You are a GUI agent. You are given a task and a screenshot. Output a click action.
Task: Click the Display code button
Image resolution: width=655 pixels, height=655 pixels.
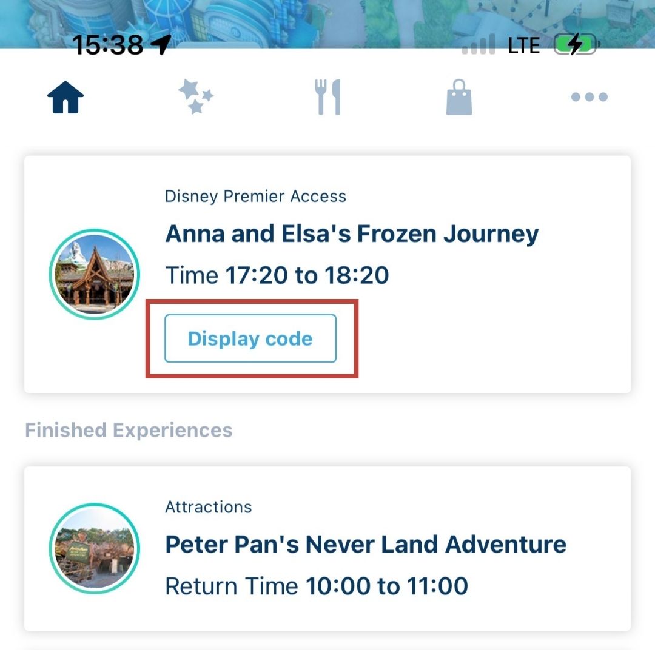(x=250, y=338)
